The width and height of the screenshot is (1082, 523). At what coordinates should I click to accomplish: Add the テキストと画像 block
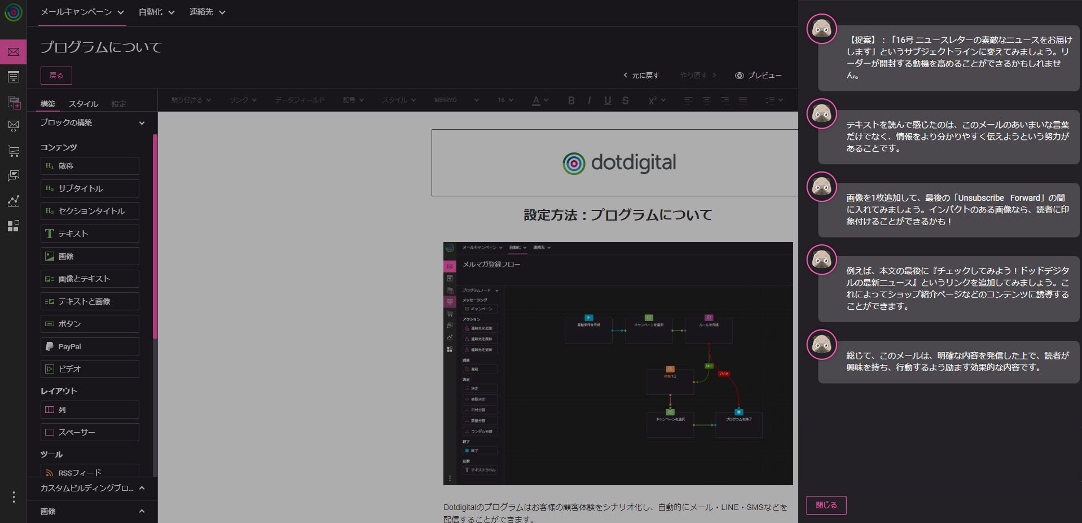pyautogui.click(x=90, y=301)
